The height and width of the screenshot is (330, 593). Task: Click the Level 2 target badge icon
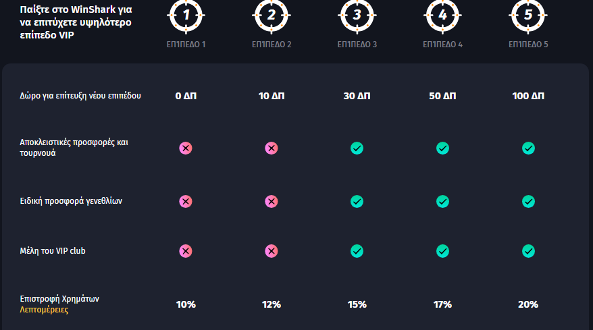click(x=272, y=15)
